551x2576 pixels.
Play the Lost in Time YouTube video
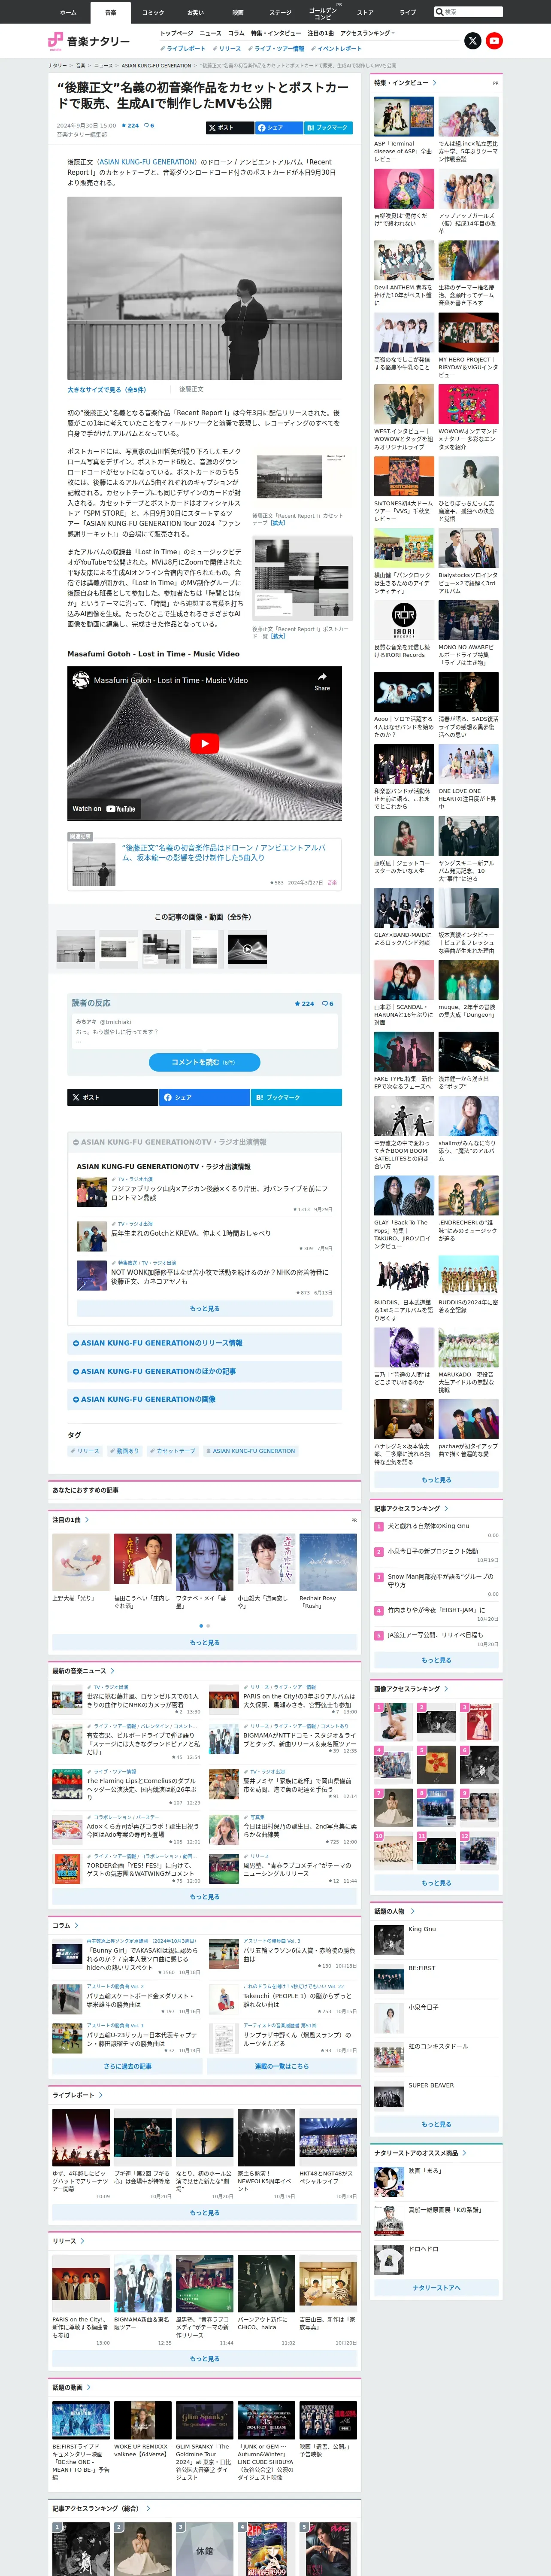point(204,743)
